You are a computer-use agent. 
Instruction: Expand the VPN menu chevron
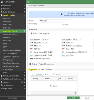click(x=25, y=73)
